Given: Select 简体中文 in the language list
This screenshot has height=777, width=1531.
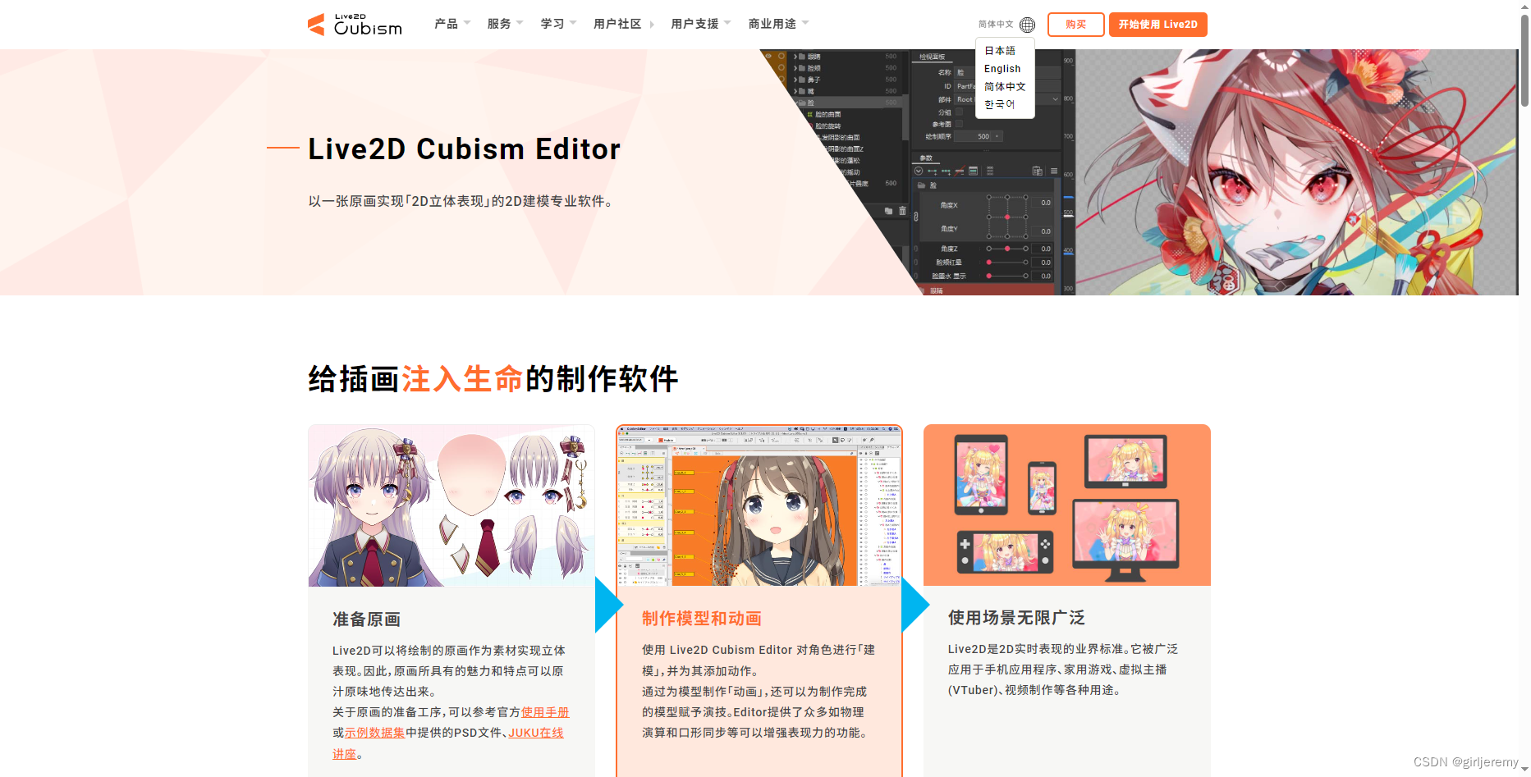Looking at the screenshot, I should point(1005,87).
